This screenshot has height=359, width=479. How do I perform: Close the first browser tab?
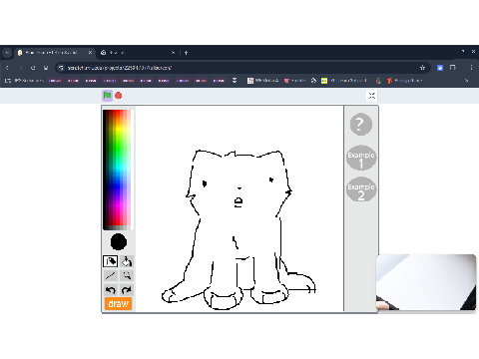(x=90, y=53)
